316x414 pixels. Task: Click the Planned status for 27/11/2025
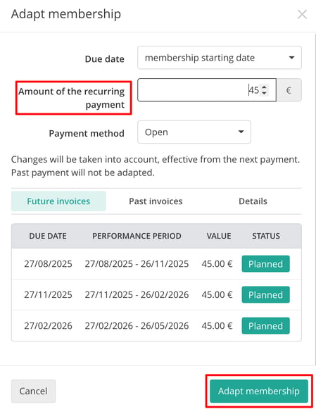(x=265, y=294)
